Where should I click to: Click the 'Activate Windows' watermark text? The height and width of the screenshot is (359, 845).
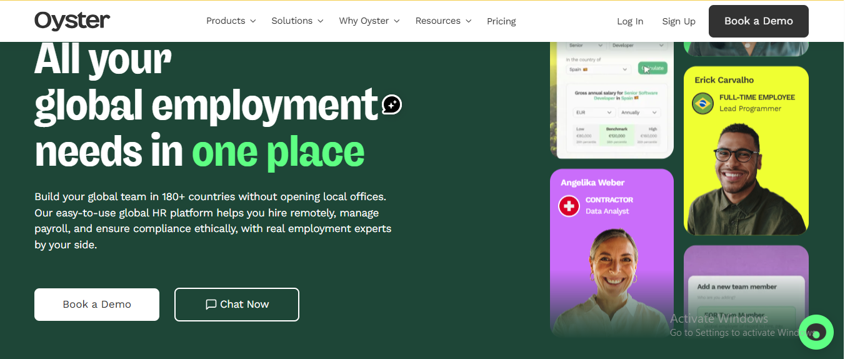719,319
